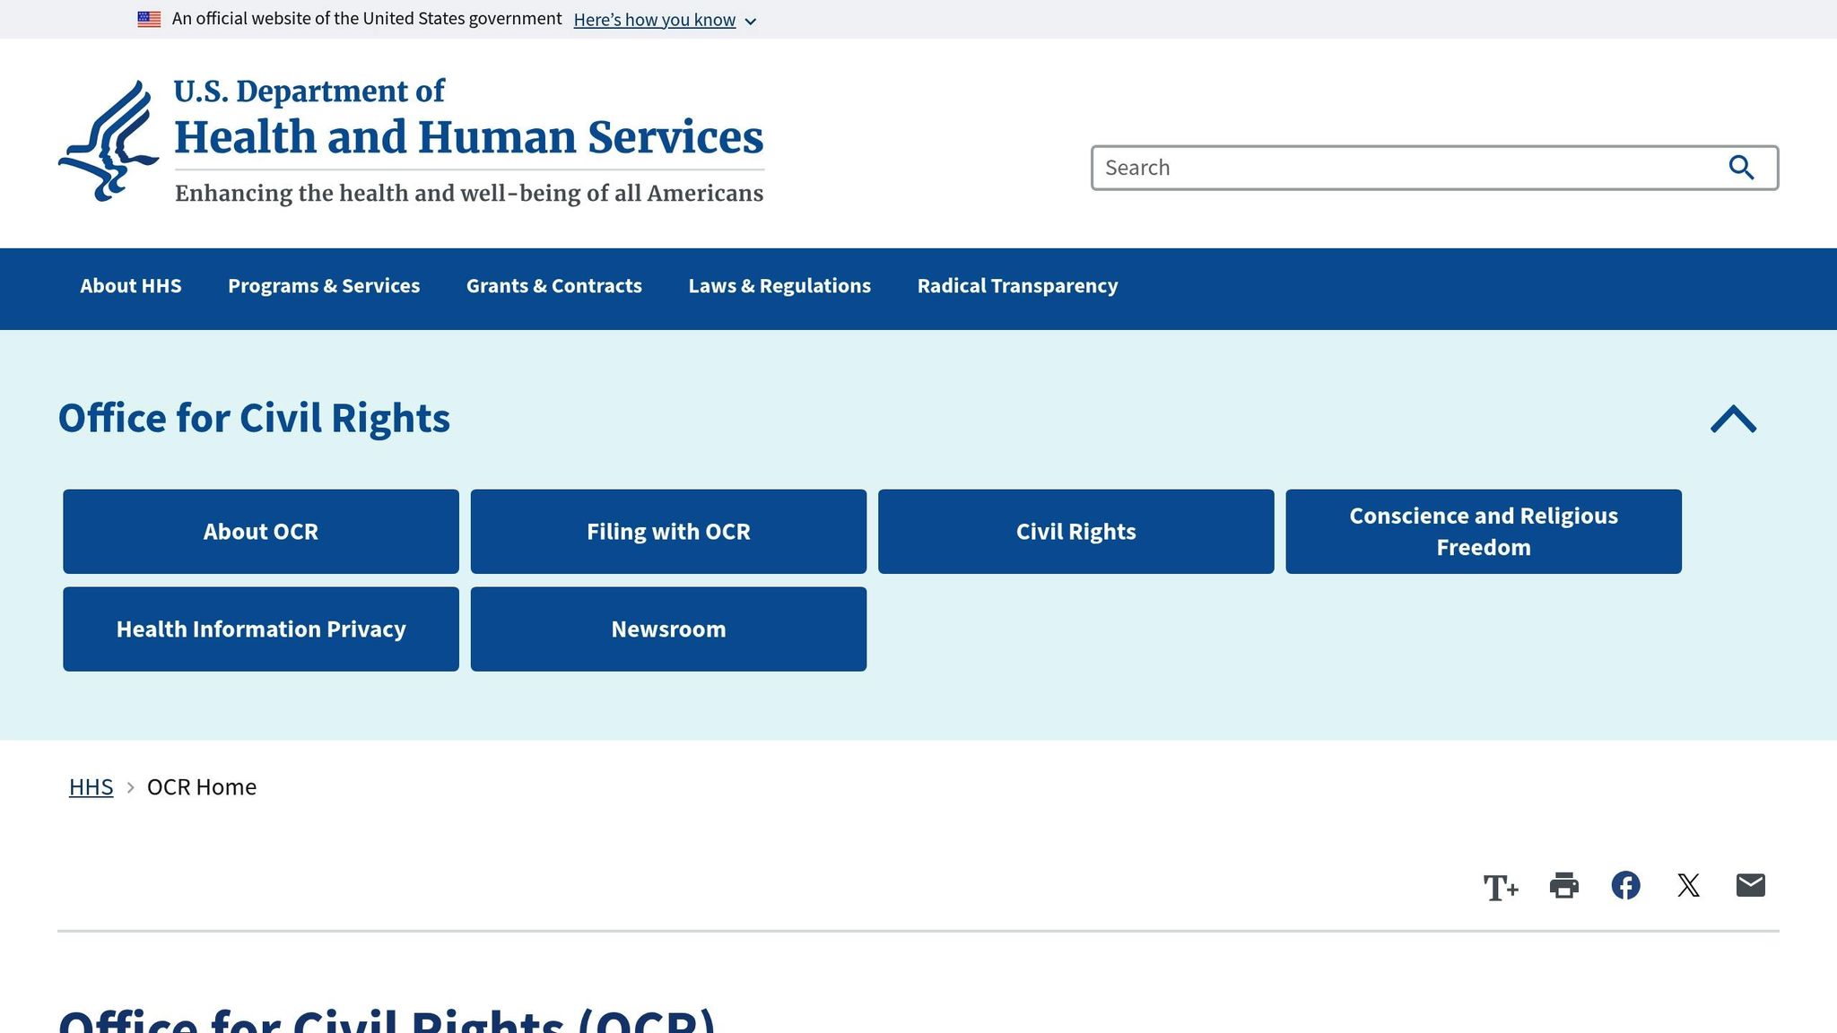Click the HHS breadcrumb link
The height and width of the screenshot is (1033, 1837).
pyautogui.click(x=91, y=787)
